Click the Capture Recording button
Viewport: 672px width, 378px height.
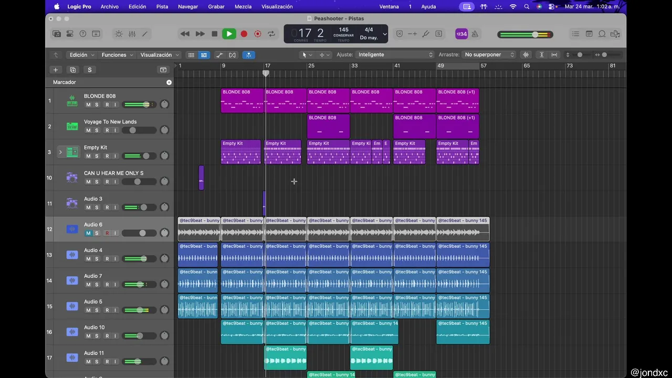257,34
